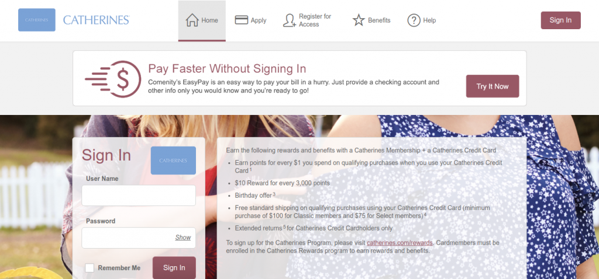
Task: Click the Register for Access person icon
Action: pyautogui.click(x=289, y=20)
